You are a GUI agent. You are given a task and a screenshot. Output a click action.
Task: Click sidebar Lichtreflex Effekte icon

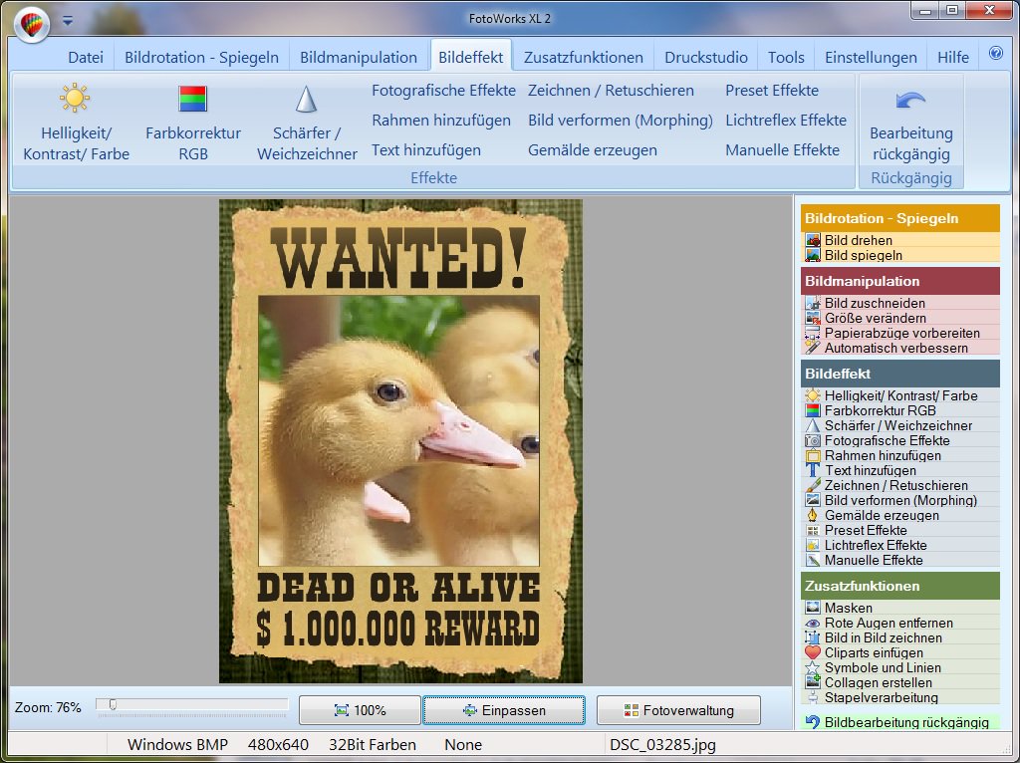813,545
